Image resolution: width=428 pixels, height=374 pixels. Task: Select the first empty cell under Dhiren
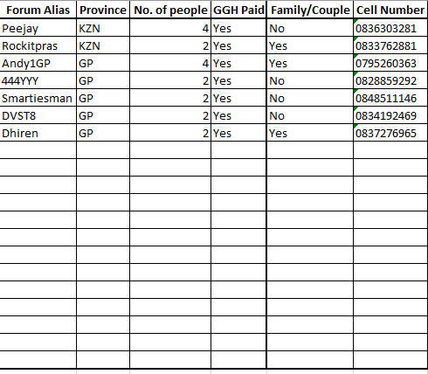(x=38, y=150)
